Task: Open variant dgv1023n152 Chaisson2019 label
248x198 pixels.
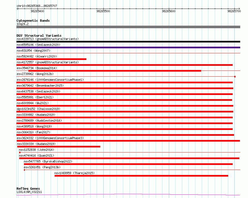Action: [x=38, y=109]
